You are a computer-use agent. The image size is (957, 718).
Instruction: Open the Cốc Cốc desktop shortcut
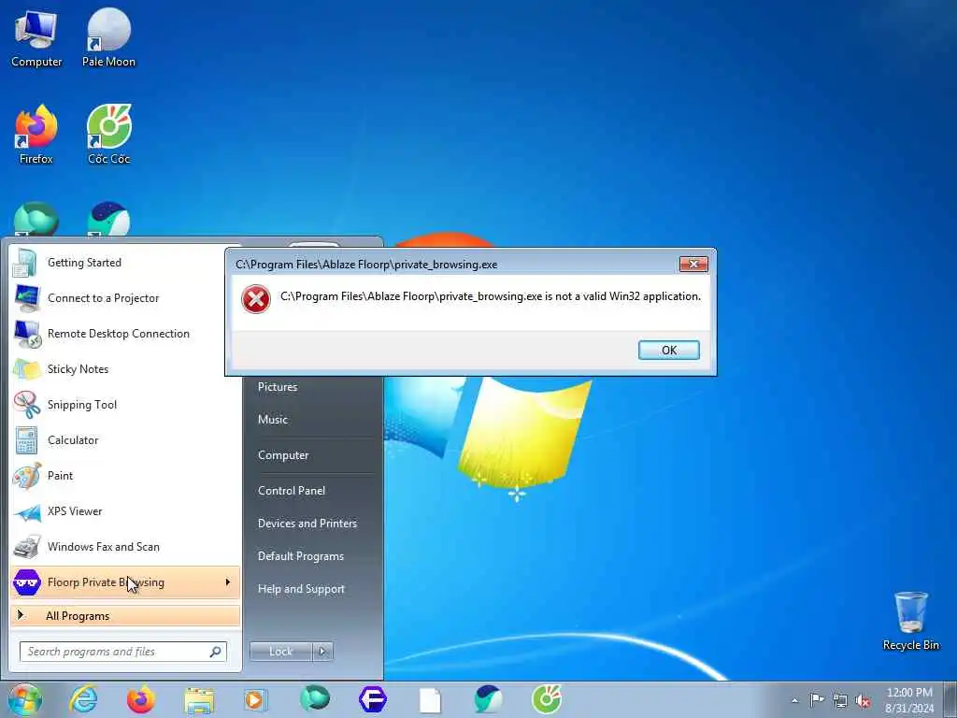tap(108, 135)
